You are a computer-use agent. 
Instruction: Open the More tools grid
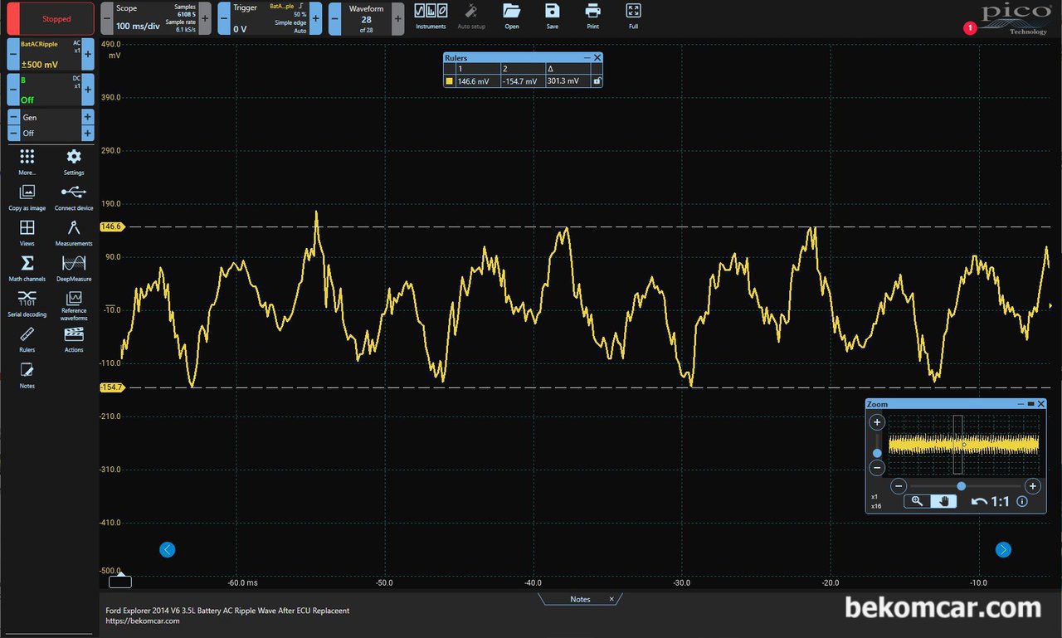27,162
